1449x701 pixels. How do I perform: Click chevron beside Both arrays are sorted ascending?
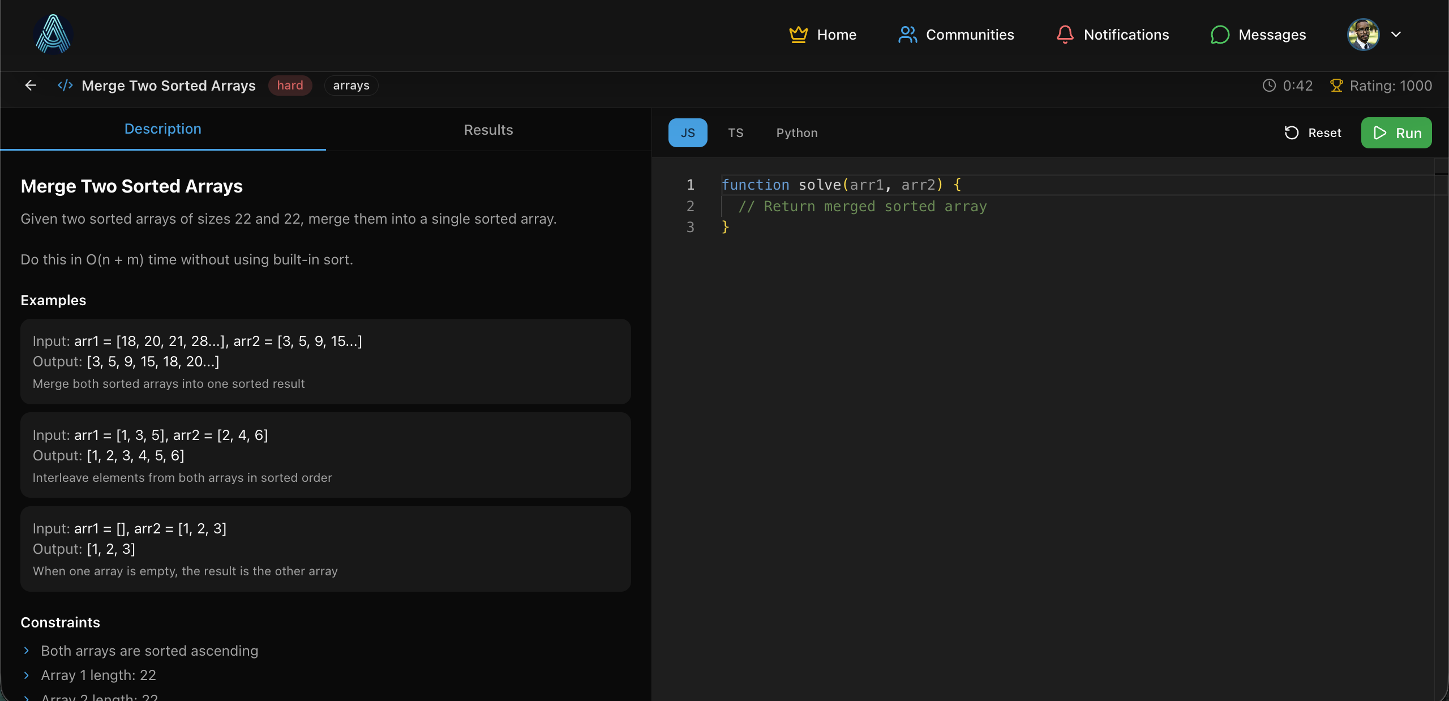[x=26, y=651]
